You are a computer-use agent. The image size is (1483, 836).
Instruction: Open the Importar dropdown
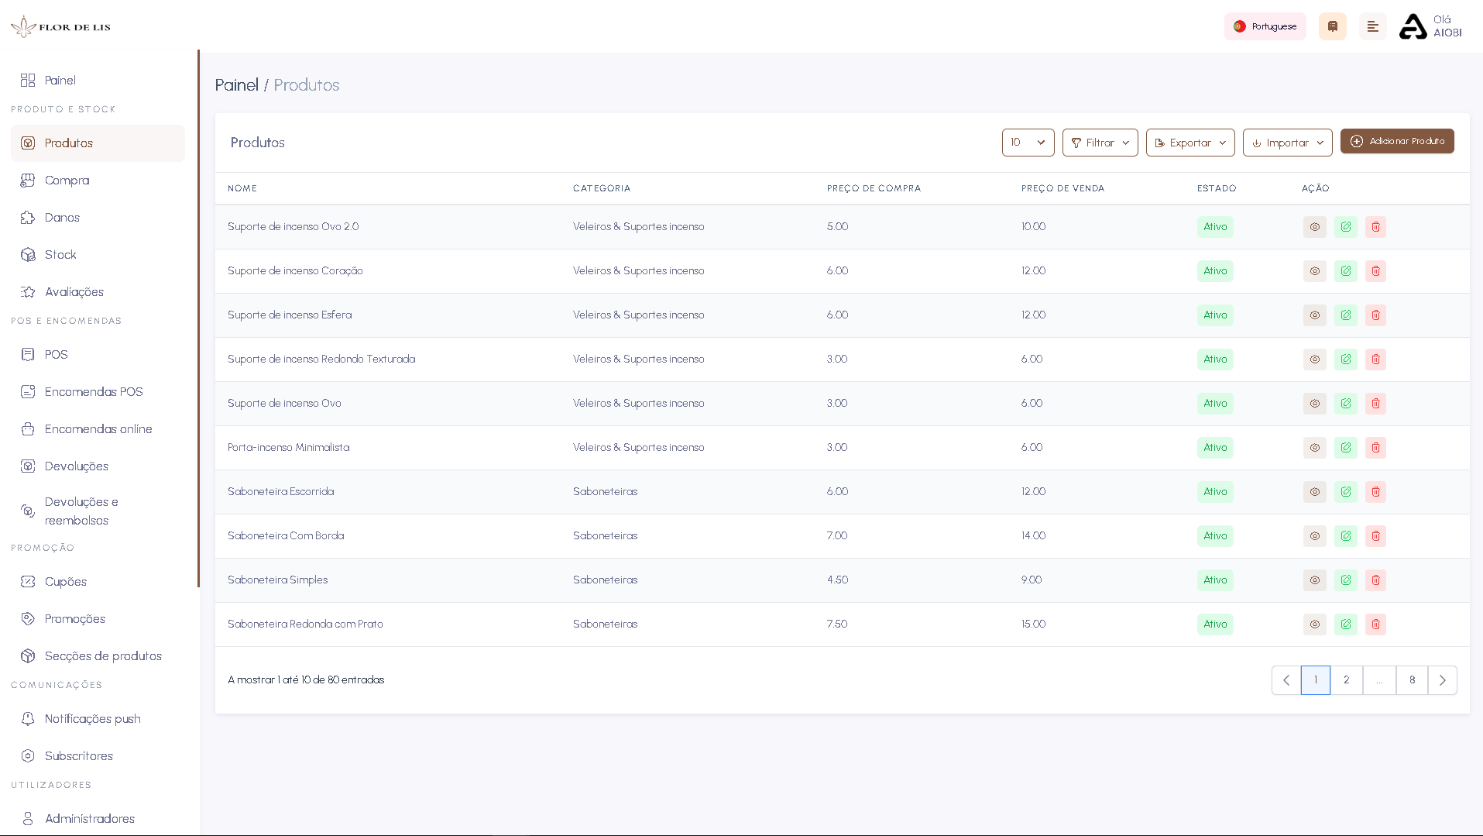pos(1286,143)
